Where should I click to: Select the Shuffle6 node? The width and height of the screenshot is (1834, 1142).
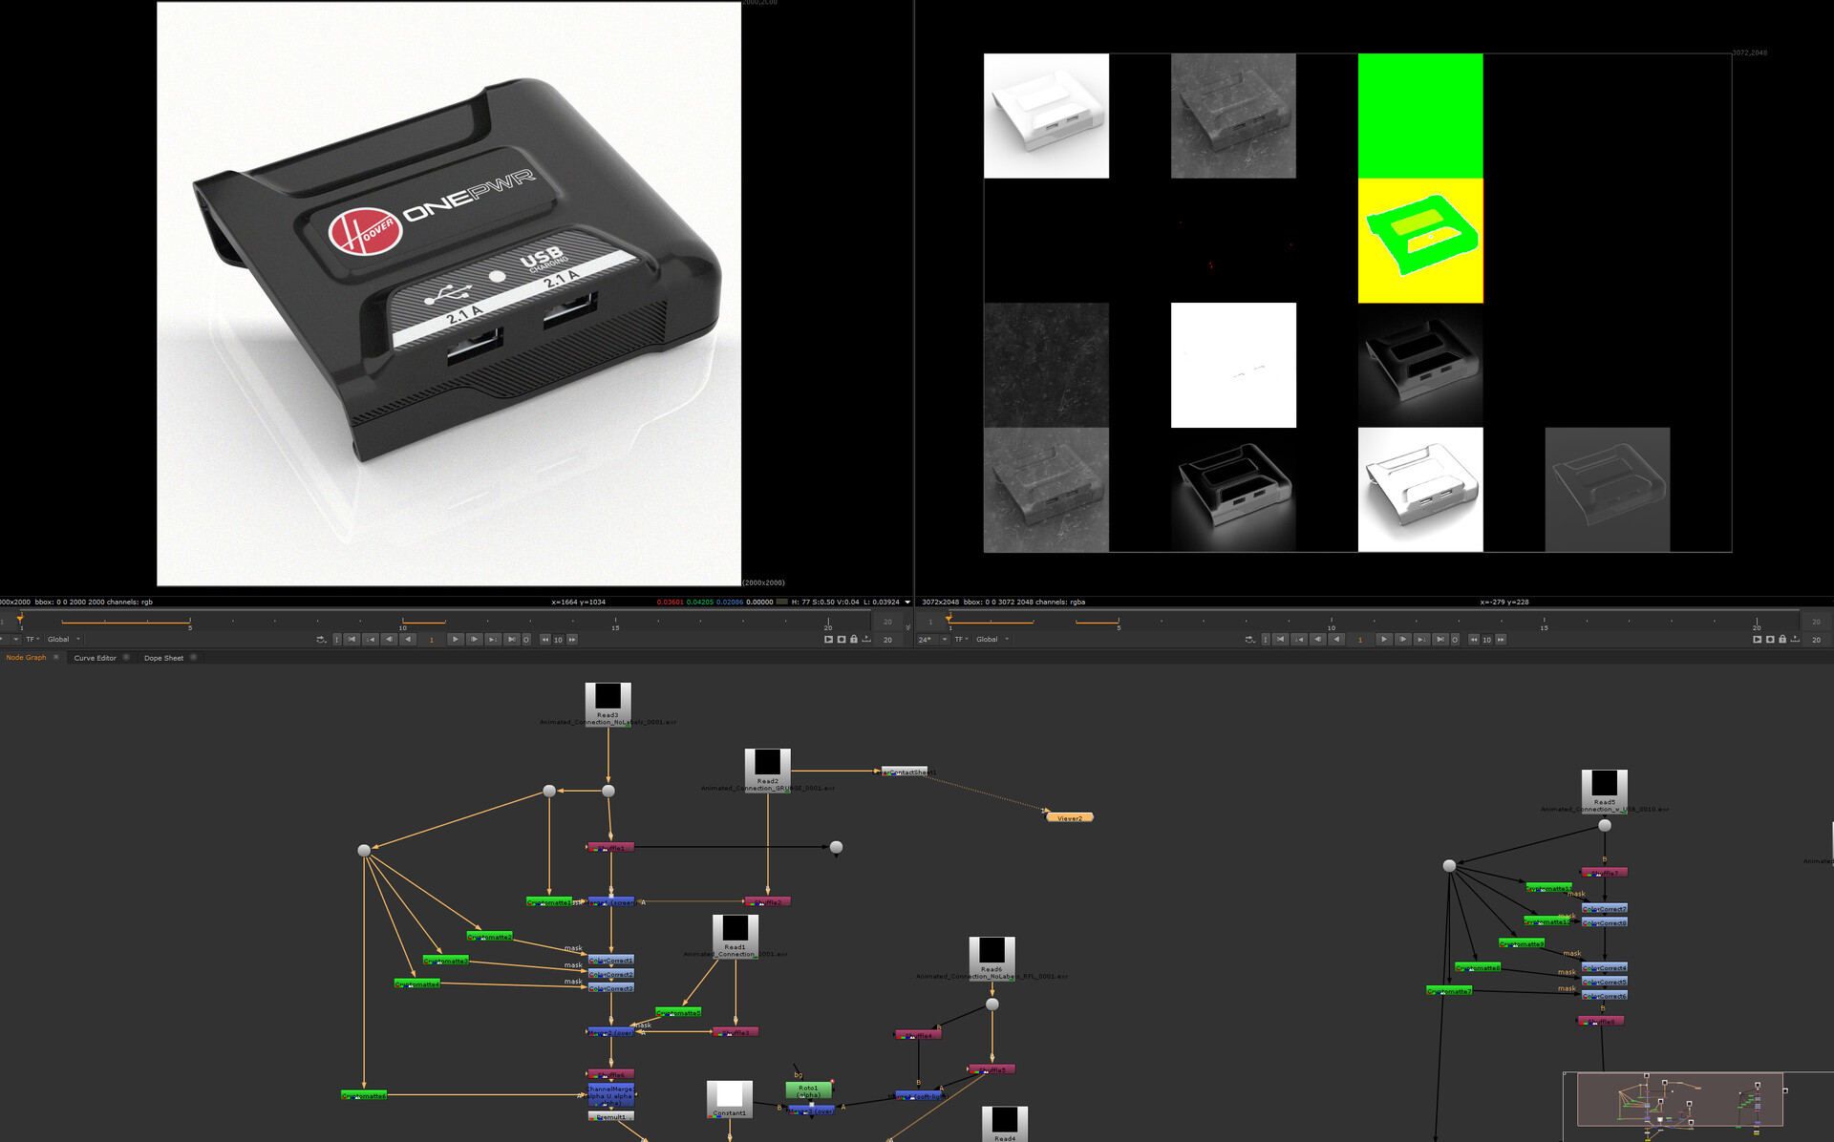(611, 1074)
